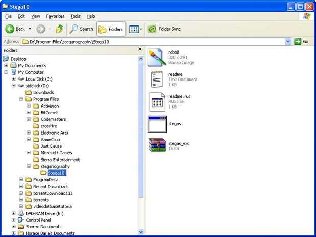Image resolution: width=316 pixels, height=237 pixels.
Task: Select the stegas_src archive icon
Action: (x=157, y=145)
